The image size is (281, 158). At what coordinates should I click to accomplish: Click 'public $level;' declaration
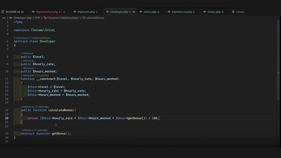click(x=32, y=57)
